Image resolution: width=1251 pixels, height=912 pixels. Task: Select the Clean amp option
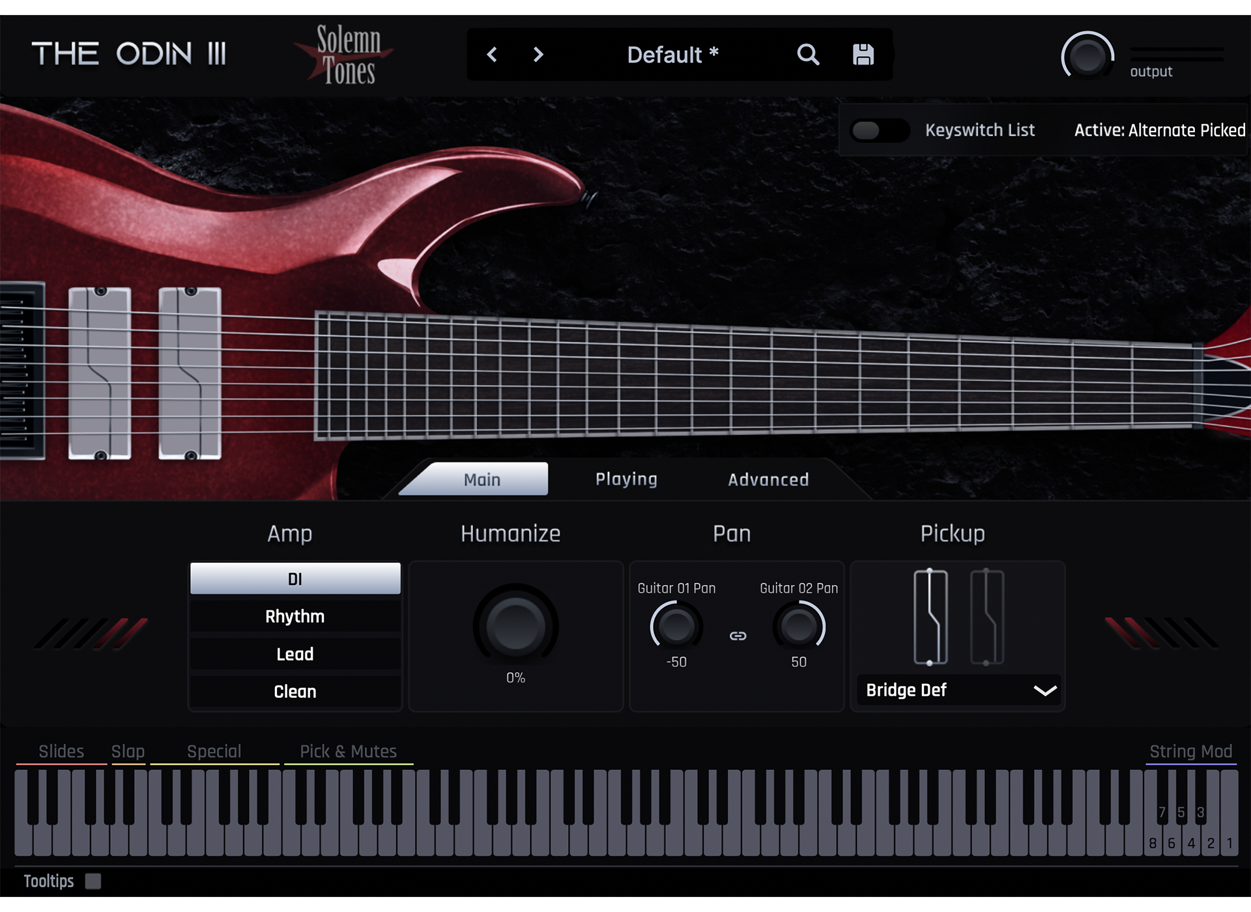pyautogui.click(x=295, y=691)
